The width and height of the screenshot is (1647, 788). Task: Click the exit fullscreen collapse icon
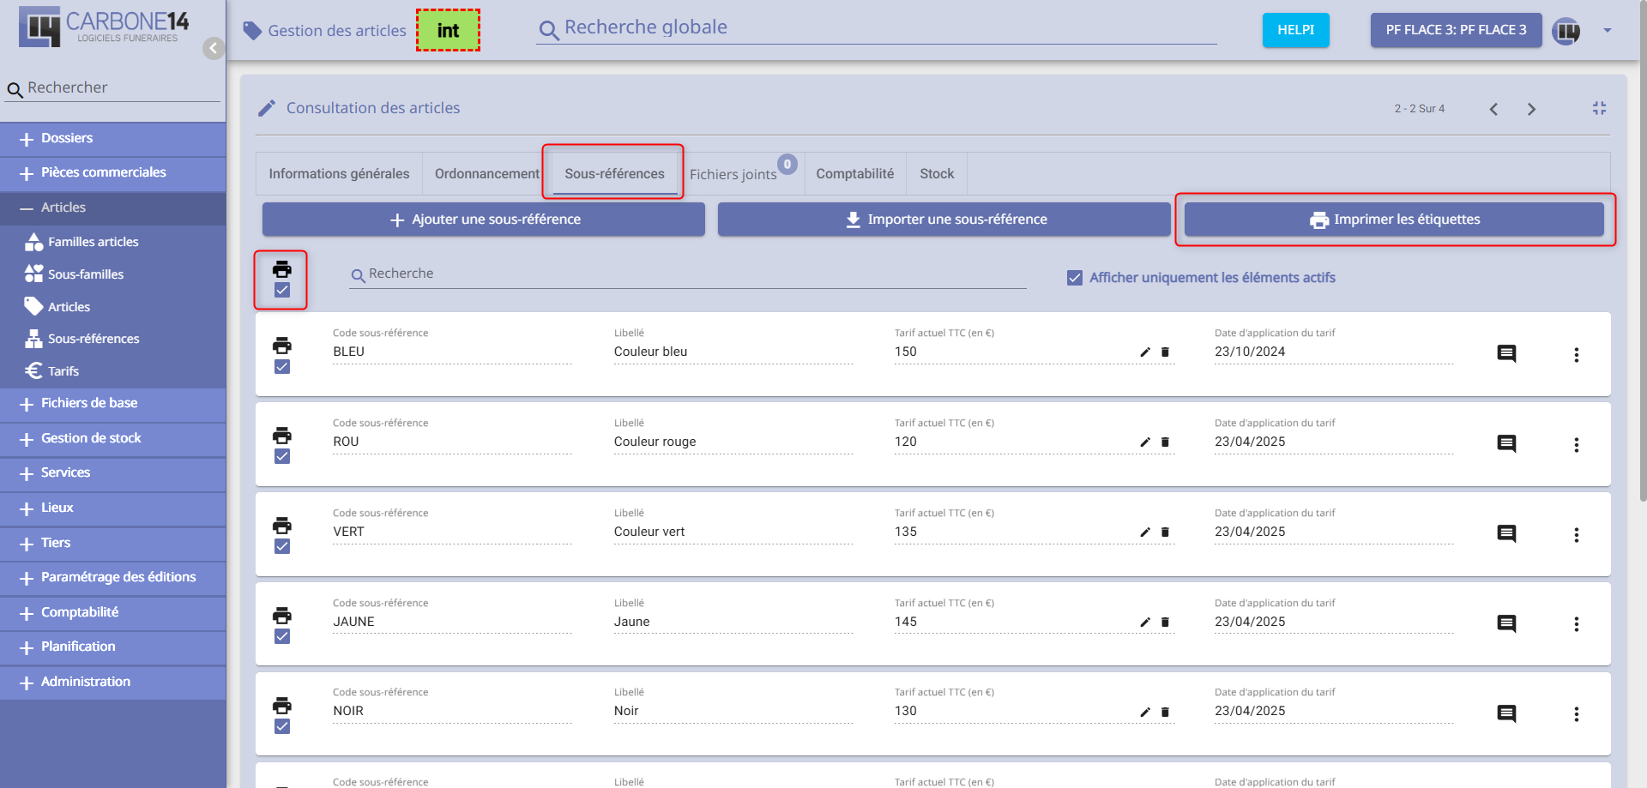point(1599,108)
